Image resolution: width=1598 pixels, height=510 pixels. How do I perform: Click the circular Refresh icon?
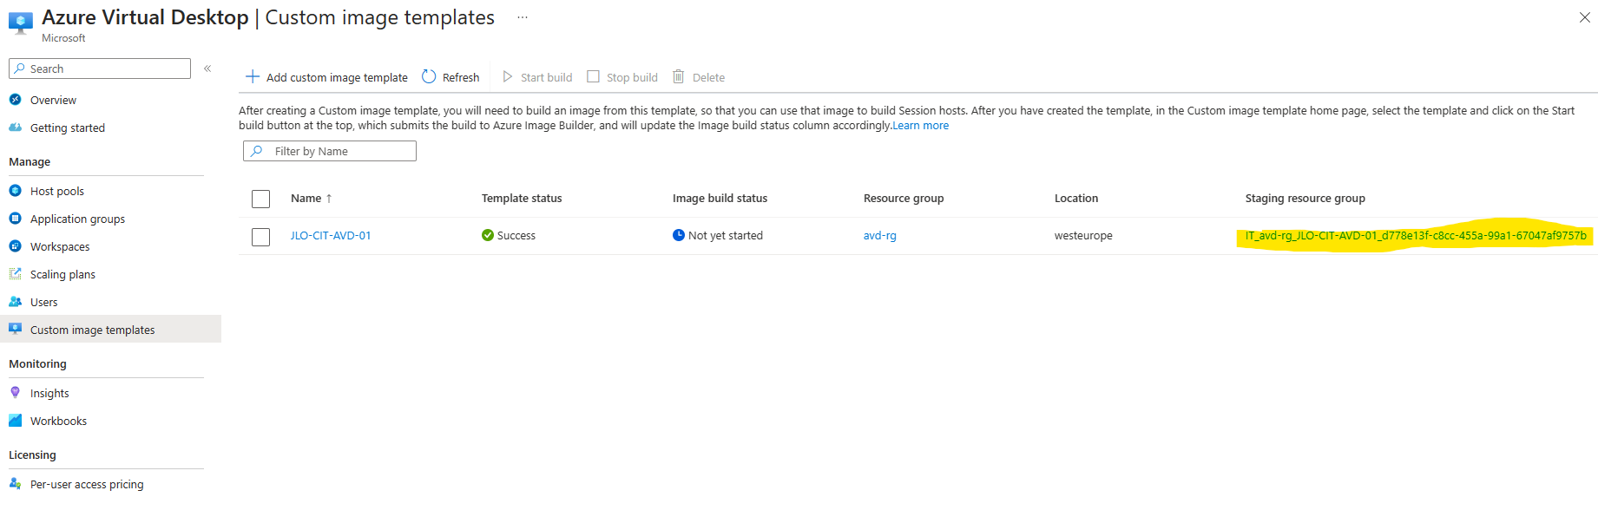(429, 76)
